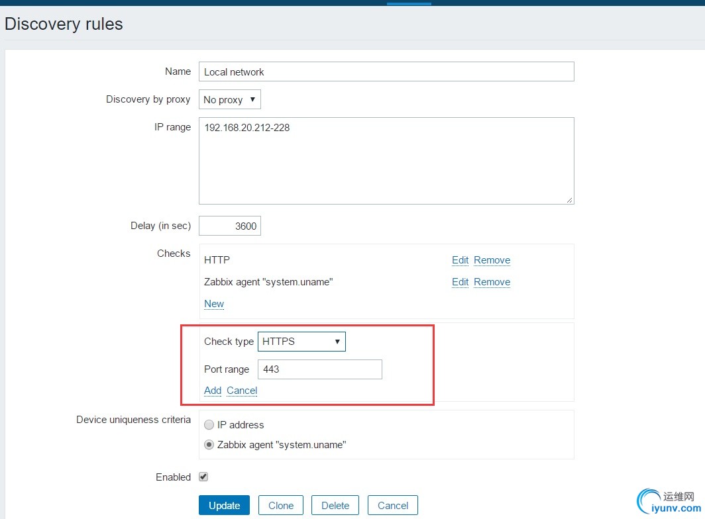Click inside the IP range text area
This screenshot has width=705, height=519.
[x=386, y=161]
